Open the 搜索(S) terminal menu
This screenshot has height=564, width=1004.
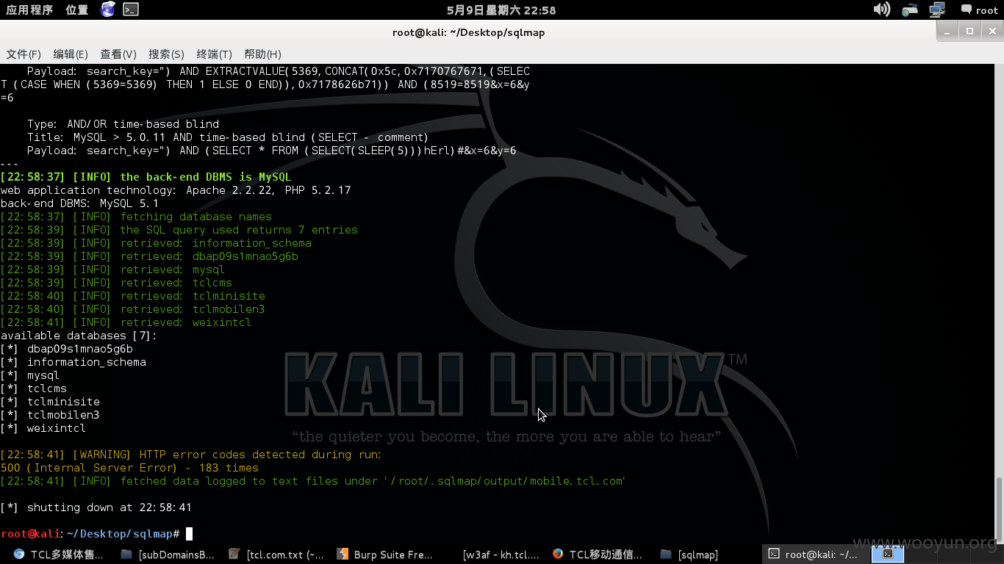click(166, 54)
